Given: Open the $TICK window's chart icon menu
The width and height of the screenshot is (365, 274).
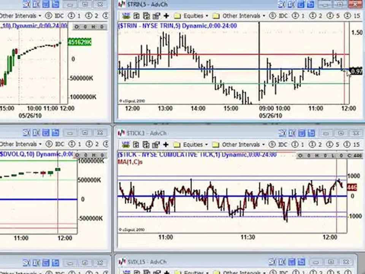Looking at the screenshot, I should 121,133.
